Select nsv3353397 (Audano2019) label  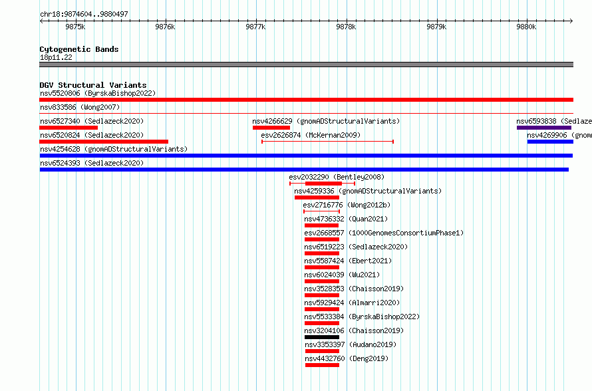click(351, 344)
